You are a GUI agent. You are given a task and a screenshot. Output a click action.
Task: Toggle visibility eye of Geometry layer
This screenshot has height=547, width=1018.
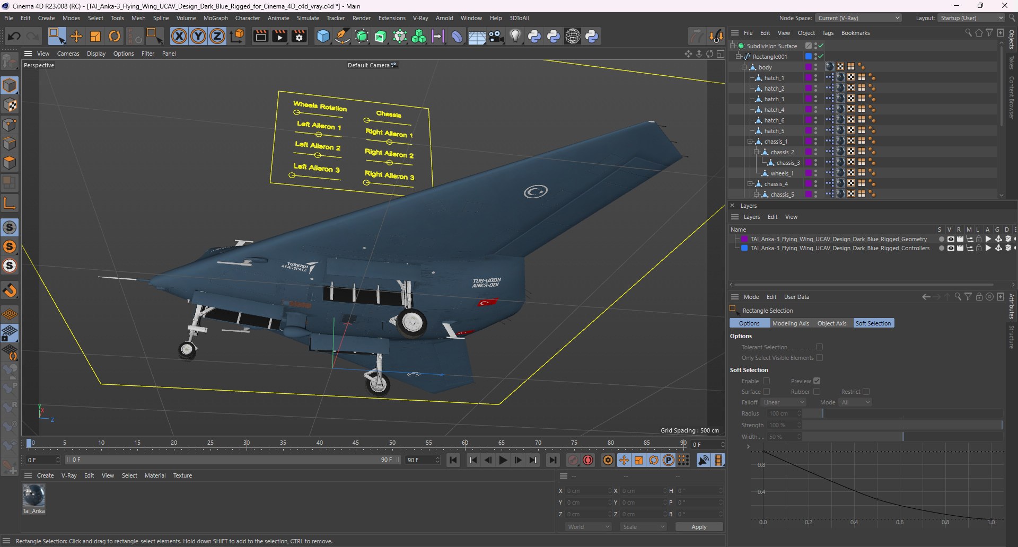point(951,239)
